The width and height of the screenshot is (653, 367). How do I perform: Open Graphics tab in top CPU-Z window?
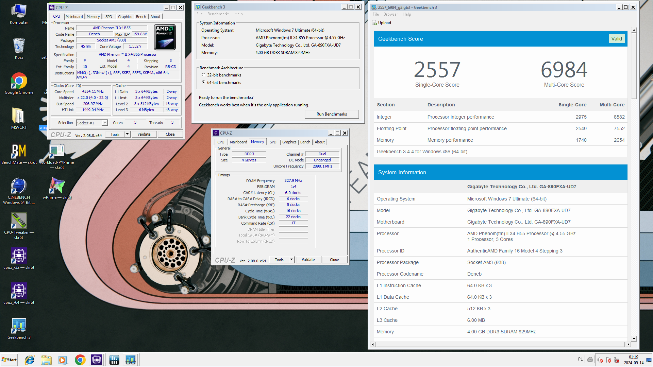pos(125,17)
